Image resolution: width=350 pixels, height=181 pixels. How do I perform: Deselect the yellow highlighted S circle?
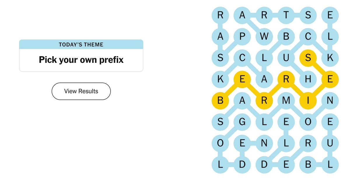[x=308, y=58]
